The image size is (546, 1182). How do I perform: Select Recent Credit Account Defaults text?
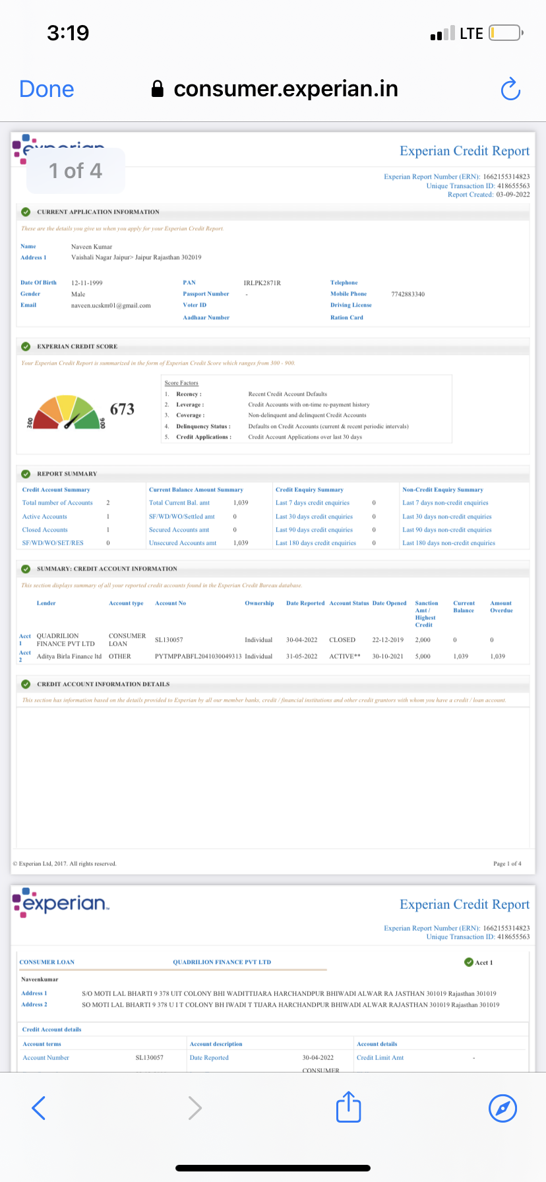288,394
